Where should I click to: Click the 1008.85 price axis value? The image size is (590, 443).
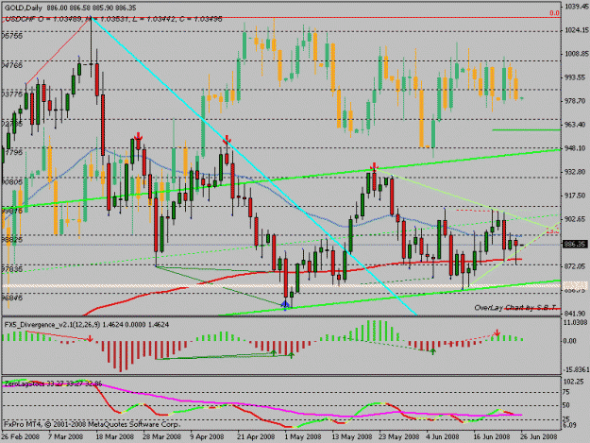(x=575, y=54)
